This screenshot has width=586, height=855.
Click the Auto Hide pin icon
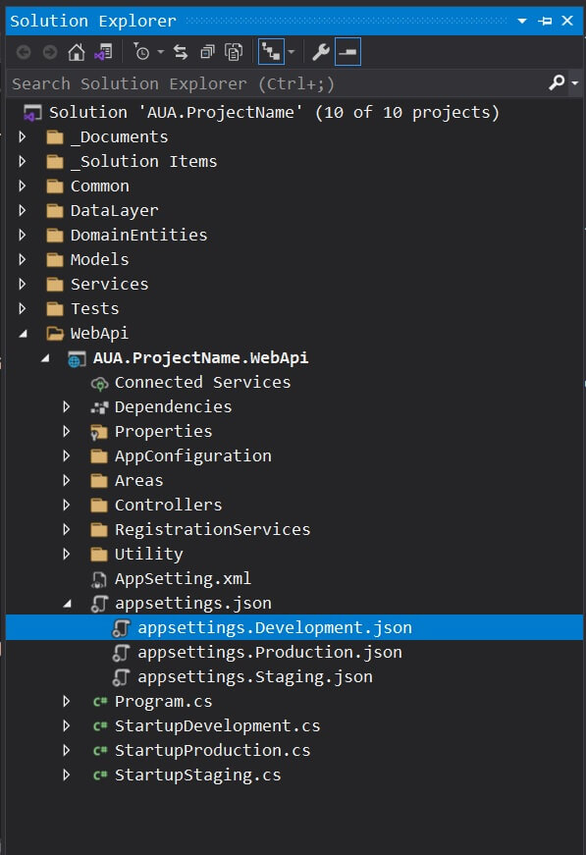coord(545,21)
